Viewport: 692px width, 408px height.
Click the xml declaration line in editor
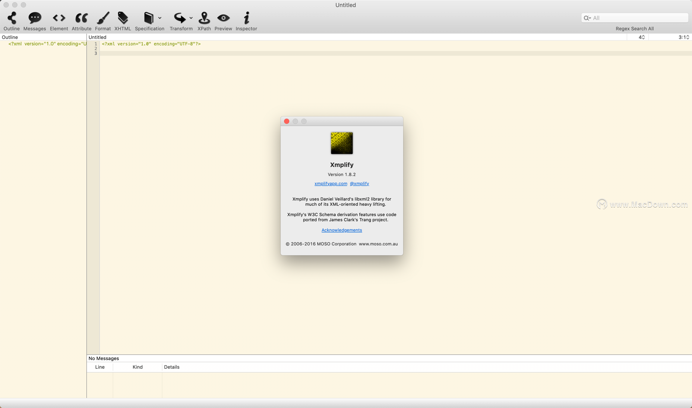pos(151,44)
